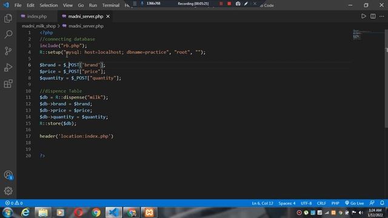Open the Go menu
The width and height of the screenshot is (388, 218).
[81, 5]
